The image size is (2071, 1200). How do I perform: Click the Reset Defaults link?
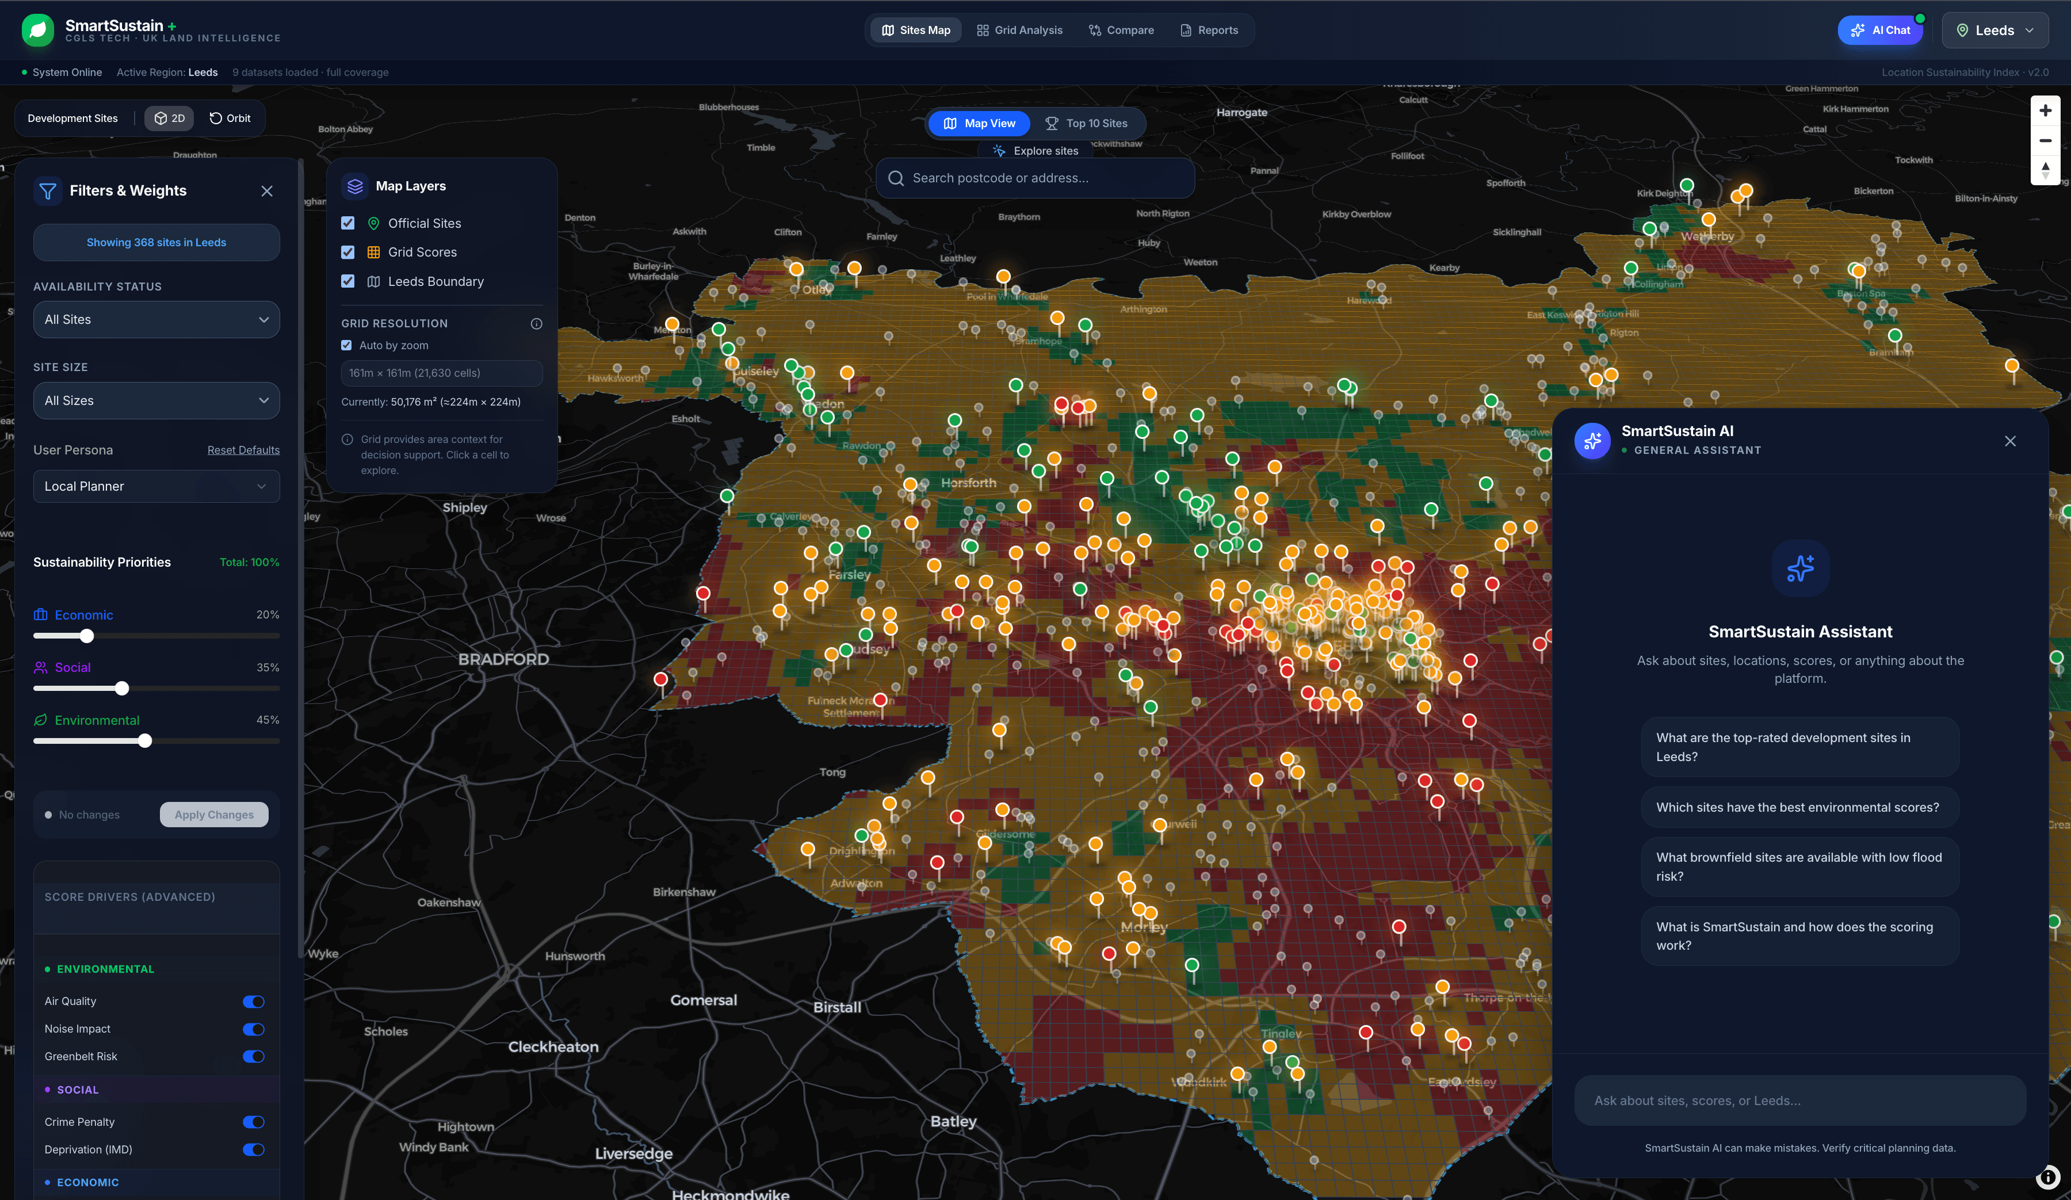(243, 450)
